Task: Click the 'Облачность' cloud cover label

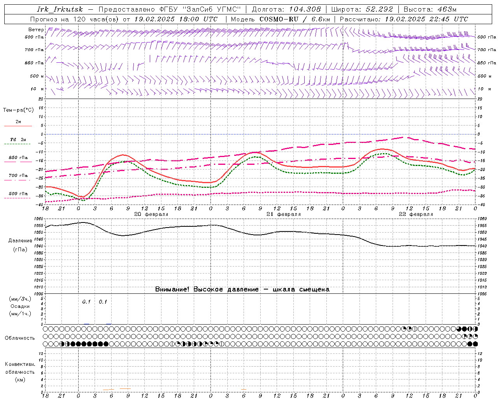Action: click(19, 338)
